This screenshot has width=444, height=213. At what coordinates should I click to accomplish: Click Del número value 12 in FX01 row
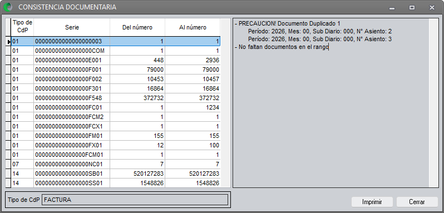point(137,145)
